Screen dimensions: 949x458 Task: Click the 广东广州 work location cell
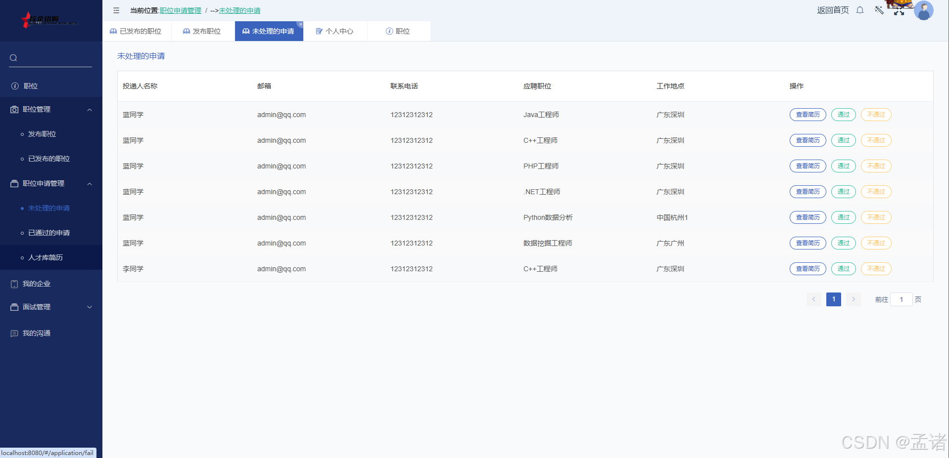pos(670,243)
